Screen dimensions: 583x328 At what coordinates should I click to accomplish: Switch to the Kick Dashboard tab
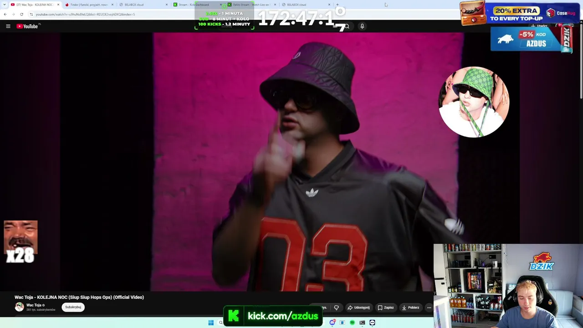(197, 5)
